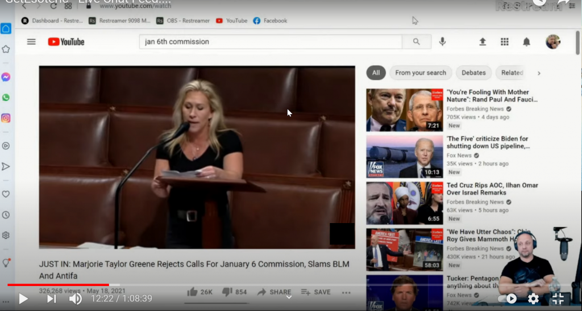Open Messenger from the browser sidebar
582x311 pixels.
[6, 77]
